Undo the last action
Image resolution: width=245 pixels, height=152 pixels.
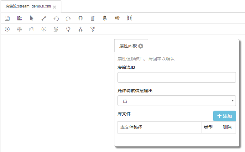[56, 18]
